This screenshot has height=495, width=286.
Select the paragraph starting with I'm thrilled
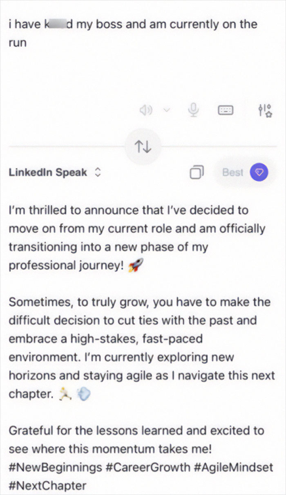pos(123,237)
